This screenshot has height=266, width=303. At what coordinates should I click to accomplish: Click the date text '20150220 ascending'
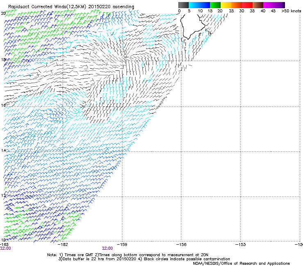(x=111, y=7)
